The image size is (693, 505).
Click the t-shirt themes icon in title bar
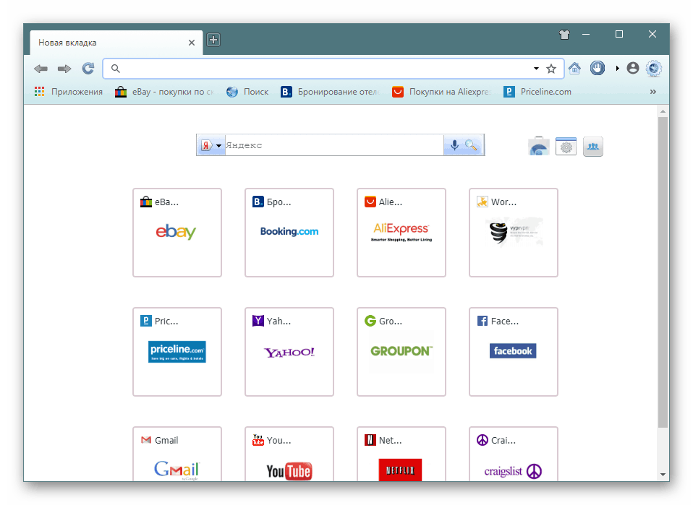[x=564, y=35]
